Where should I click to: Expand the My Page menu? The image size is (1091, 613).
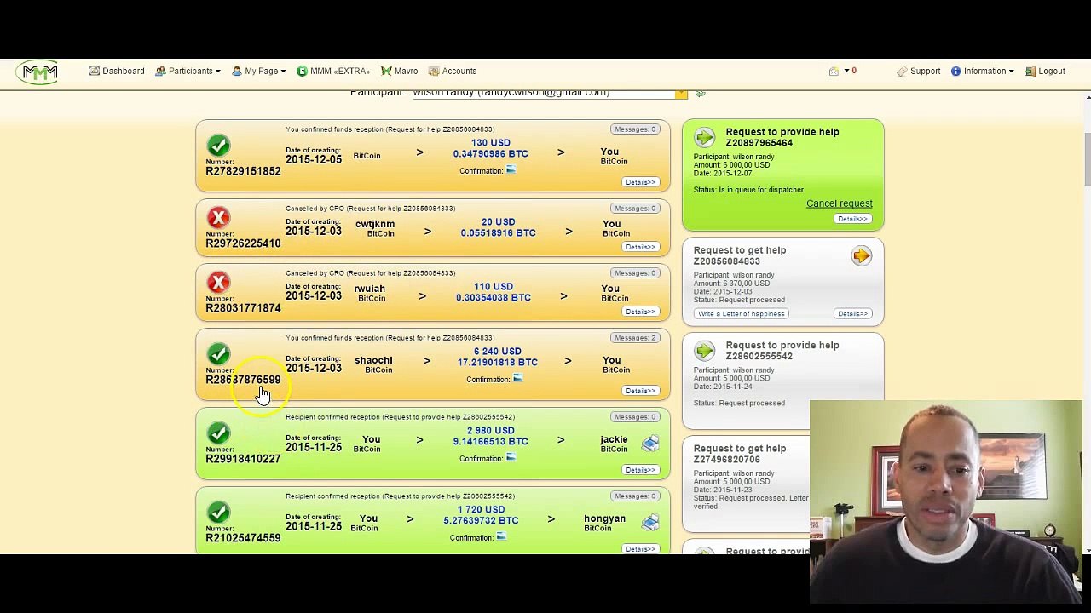pos(259,72)
